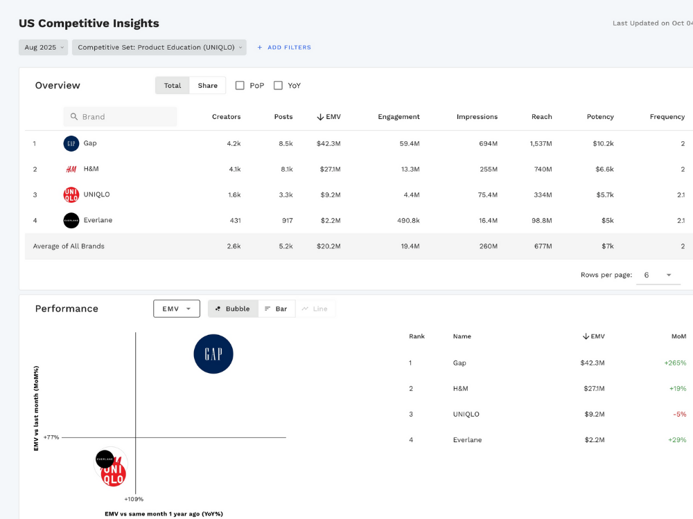
Task: Enable the PoP checkbox
Action: click(x=240, y=86)
